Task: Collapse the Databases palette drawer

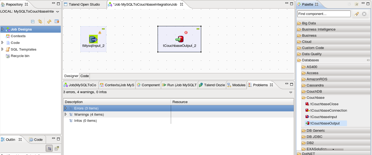Action: pos(334,60)
